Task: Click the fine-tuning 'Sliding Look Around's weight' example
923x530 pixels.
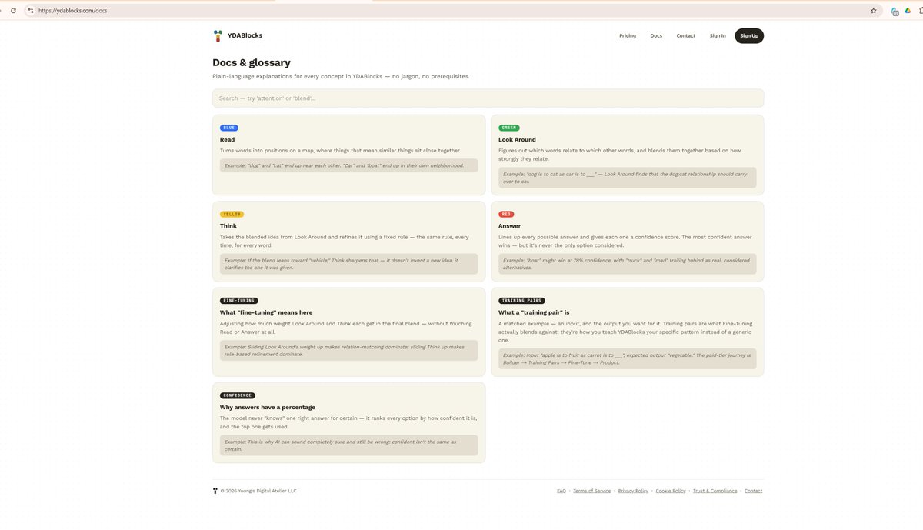Action: pos(349,351)
